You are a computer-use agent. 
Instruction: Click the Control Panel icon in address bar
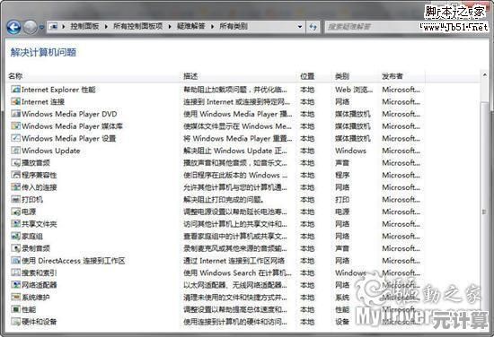click(x=54, y=26)
